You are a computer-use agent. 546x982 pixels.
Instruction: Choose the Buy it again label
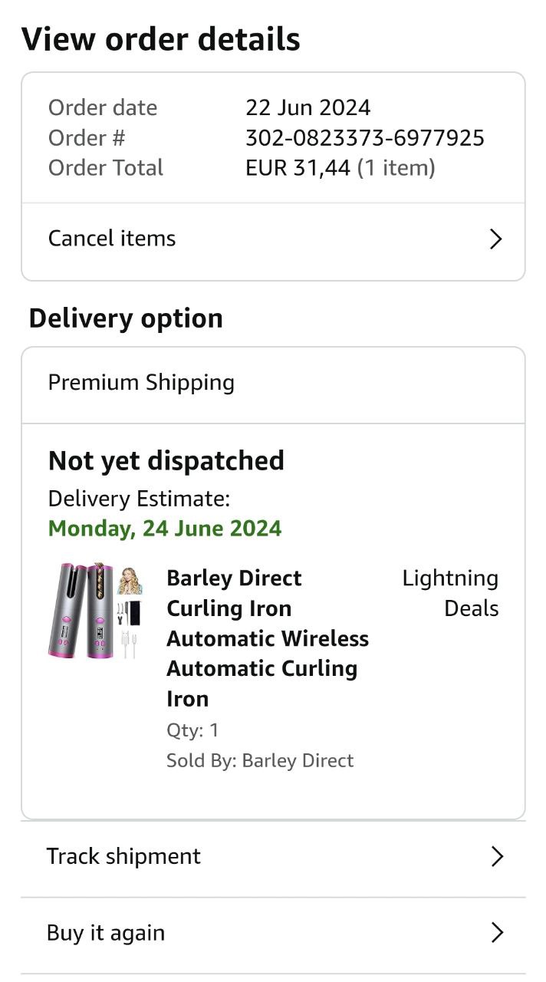[x=106, y=933]
